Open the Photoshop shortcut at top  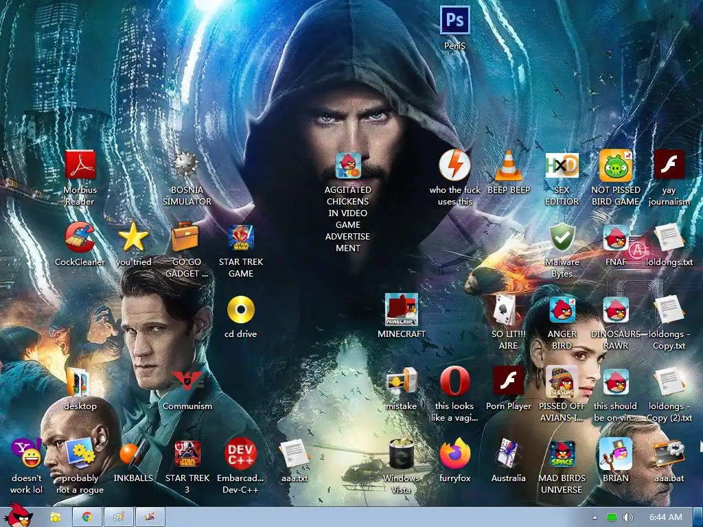click(454, 20)
